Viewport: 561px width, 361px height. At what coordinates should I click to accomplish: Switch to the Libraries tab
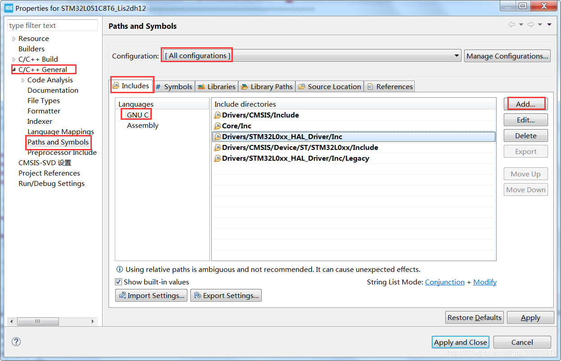pyautogui.click(x=217, y=86)
